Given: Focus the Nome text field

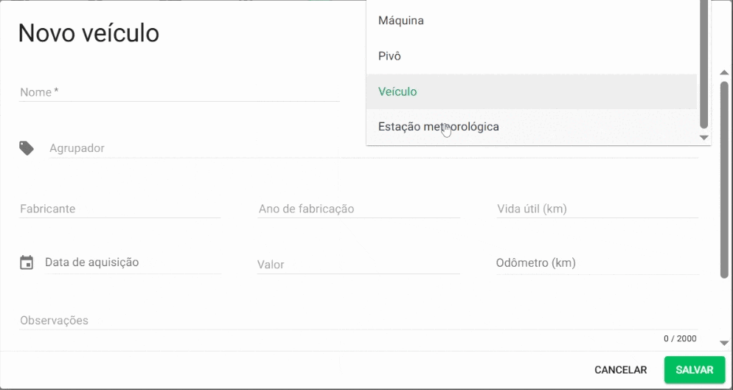Looking at the screenshot, I should pyautogui.click(x=179, y=93).
